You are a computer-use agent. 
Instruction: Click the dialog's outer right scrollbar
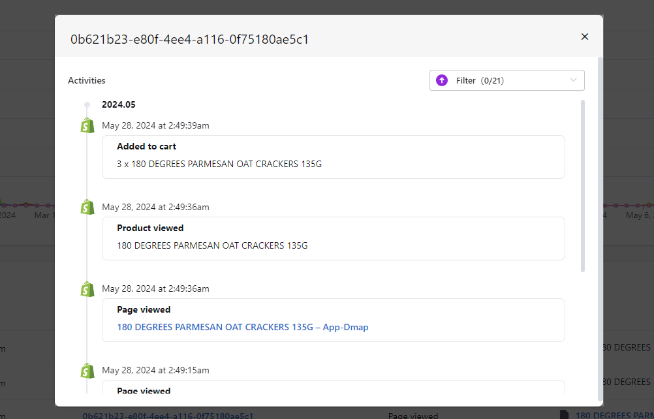coord(600,228)
